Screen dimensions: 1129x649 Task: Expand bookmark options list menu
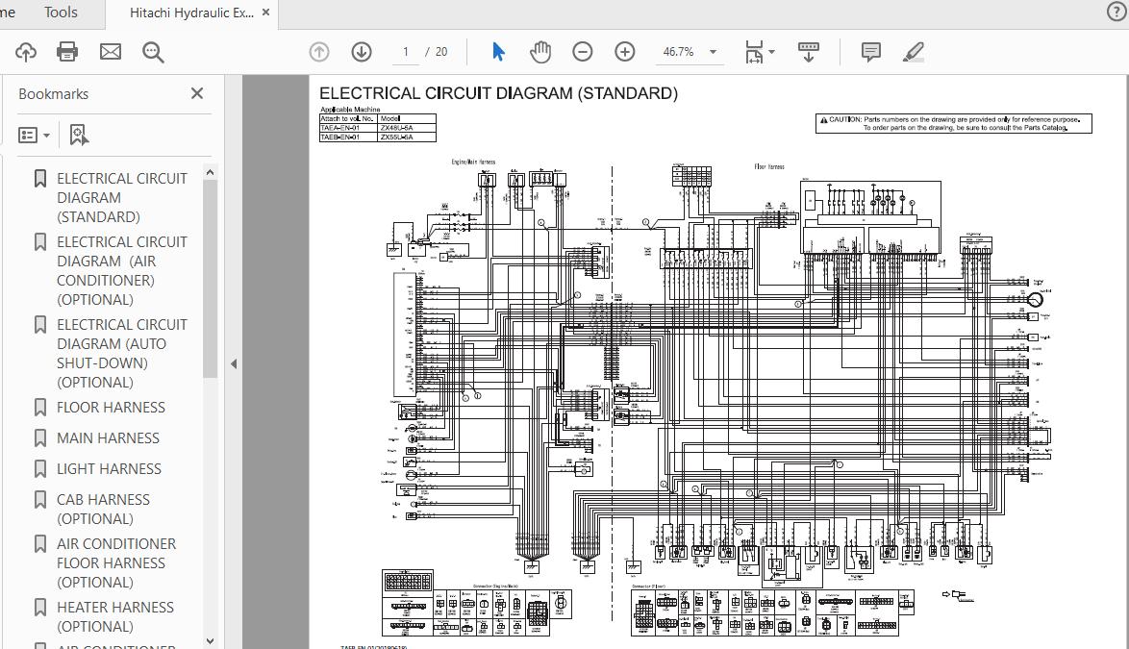[36, 136]
